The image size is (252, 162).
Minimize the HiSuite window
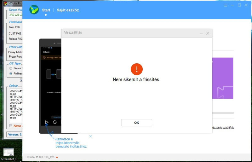[x=232, y=5]
